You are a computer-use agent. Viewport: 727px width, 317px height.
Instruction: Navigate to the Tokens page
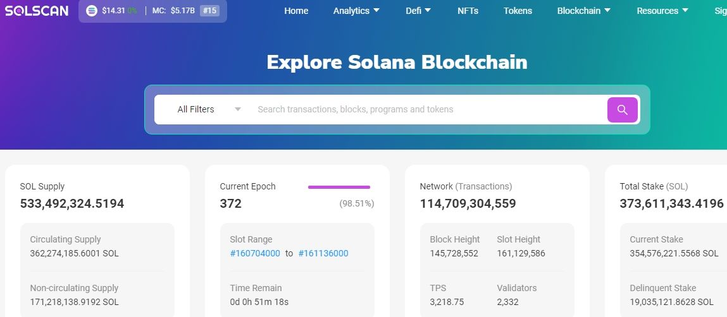[x=518, y=11]
